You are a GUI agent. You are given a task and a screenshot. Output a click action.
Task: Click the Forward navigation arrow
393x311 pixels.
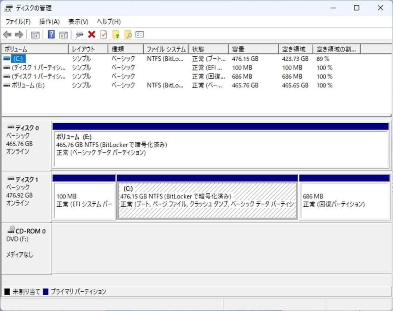click(x=18, y=35)
